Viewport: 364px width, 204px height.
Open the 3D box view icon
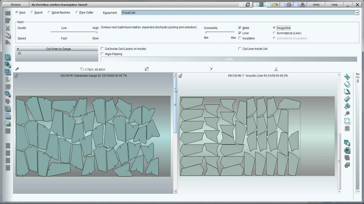point(248,5)
